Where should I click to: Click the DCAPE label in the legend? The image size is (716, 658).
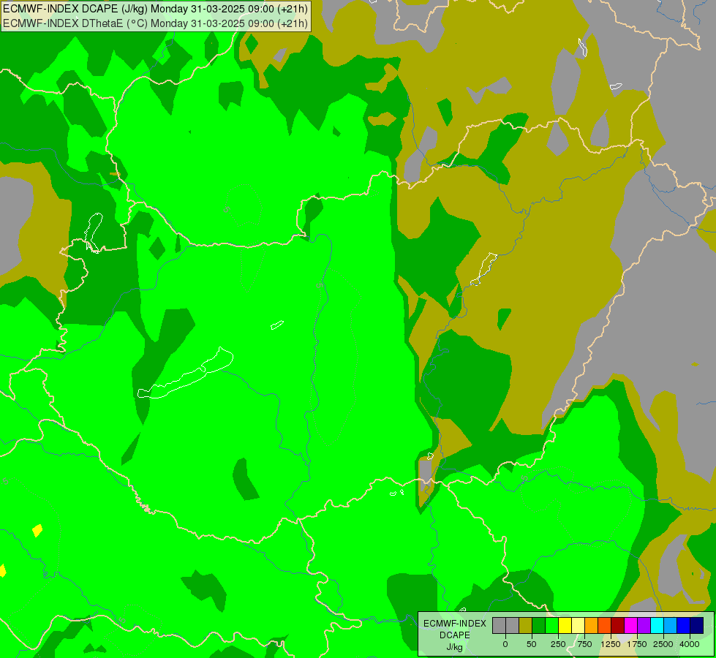click(x=455, y=635)
